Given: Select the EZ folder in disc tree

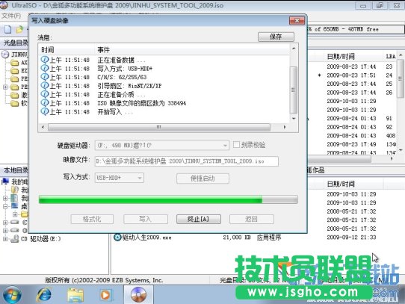Looking at the screenshot, I should point(19,70).
